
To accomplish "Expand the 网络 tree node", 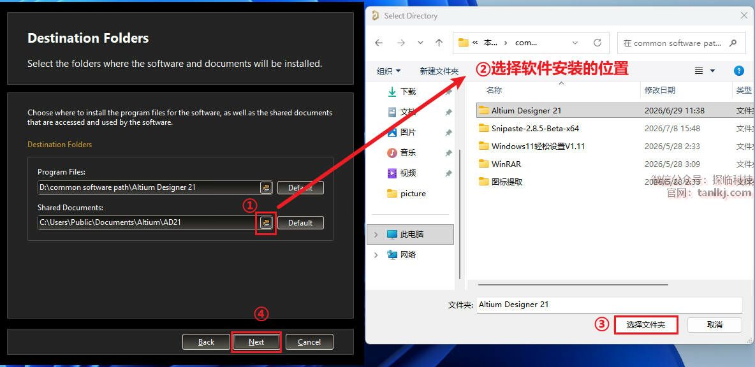I will [376, 255].
